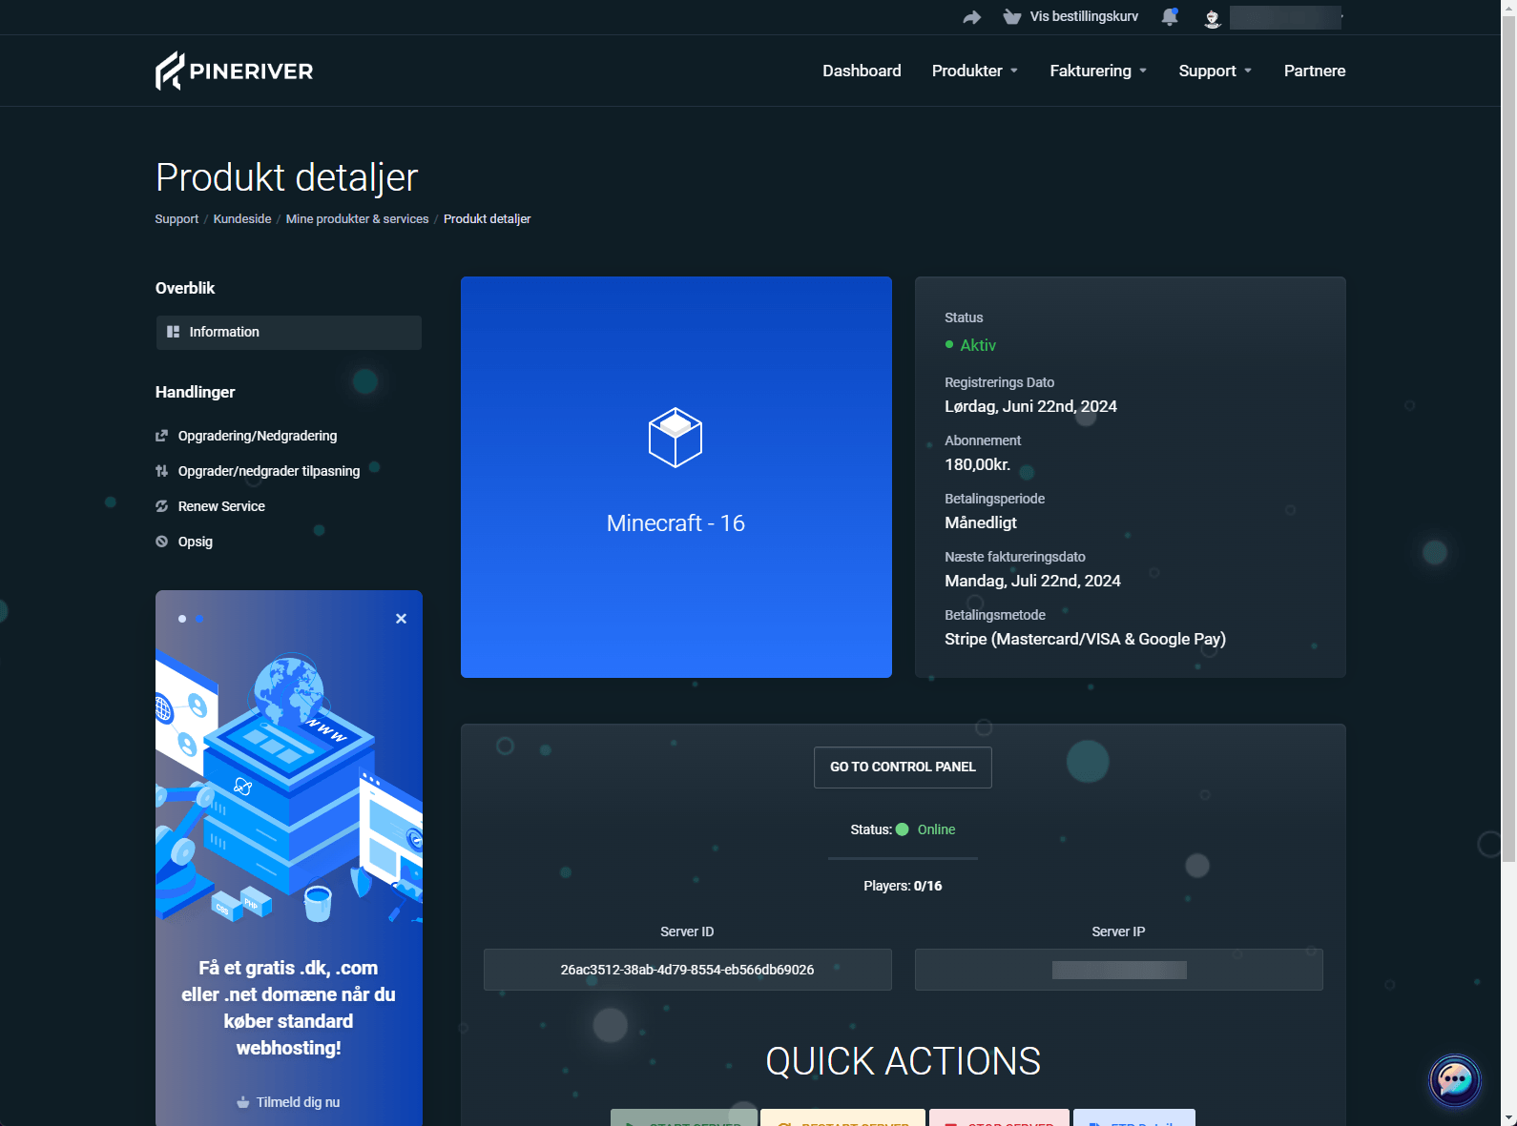
Task: Select Information in the Overblik sidebar
Action: point(289,332)
